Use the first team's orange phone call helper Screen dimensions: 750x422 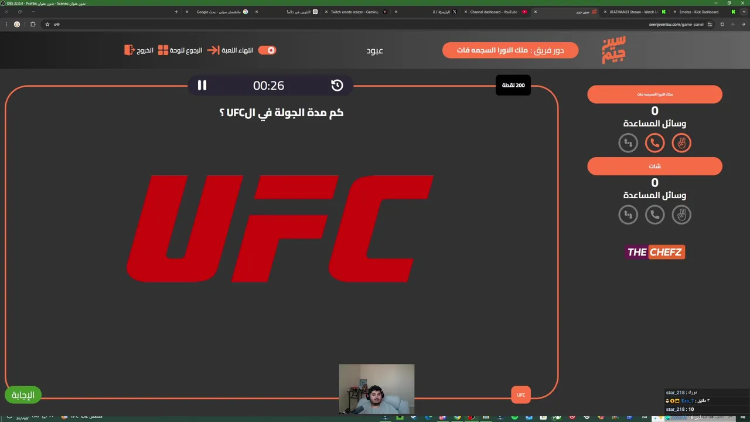tap(655, 143)
